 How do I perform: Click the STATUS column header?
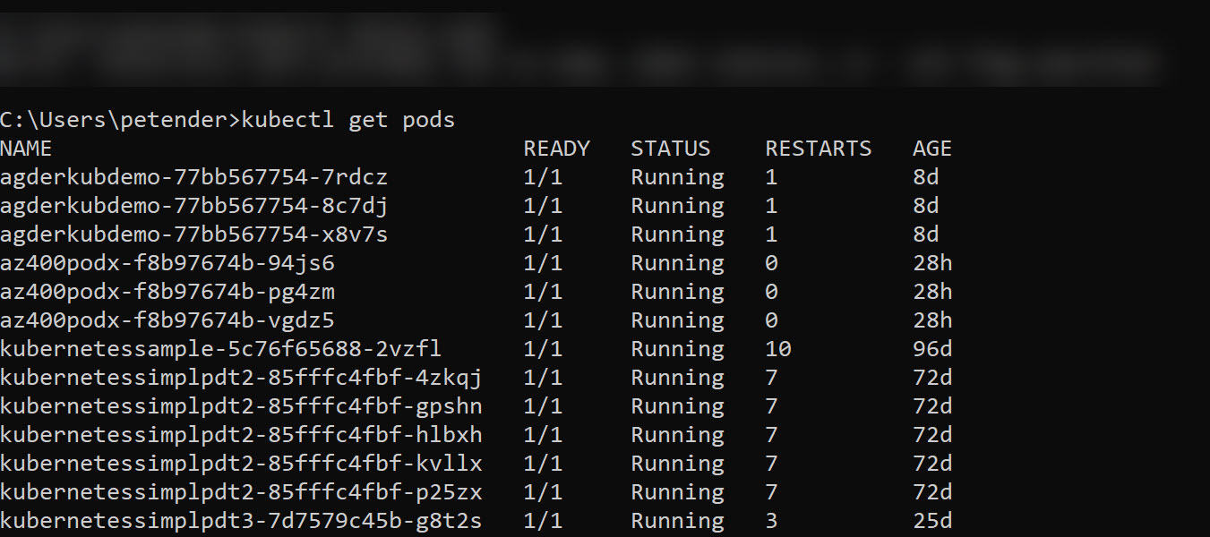[x=670, y=149]
